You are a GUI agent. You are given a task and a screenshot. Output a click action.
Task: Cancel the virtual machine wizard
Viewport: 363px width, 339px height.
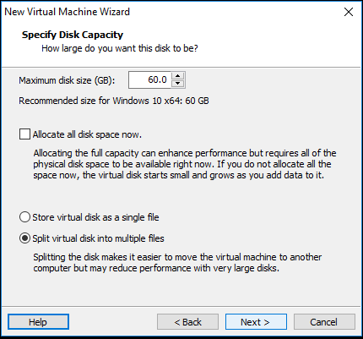tap(324, 321)
